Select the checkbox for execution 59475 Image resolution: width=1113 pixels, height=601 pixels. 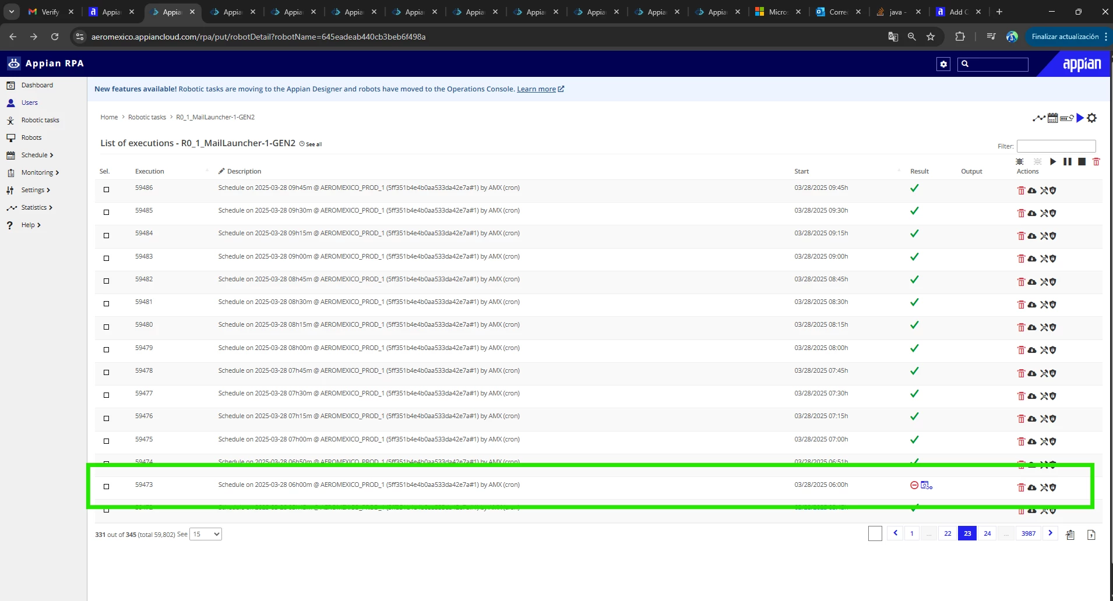click(106, 441)
